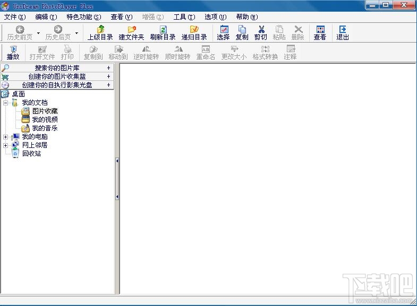
Task: Rotate clockwise with 顺时旋转
Action: 177,53
